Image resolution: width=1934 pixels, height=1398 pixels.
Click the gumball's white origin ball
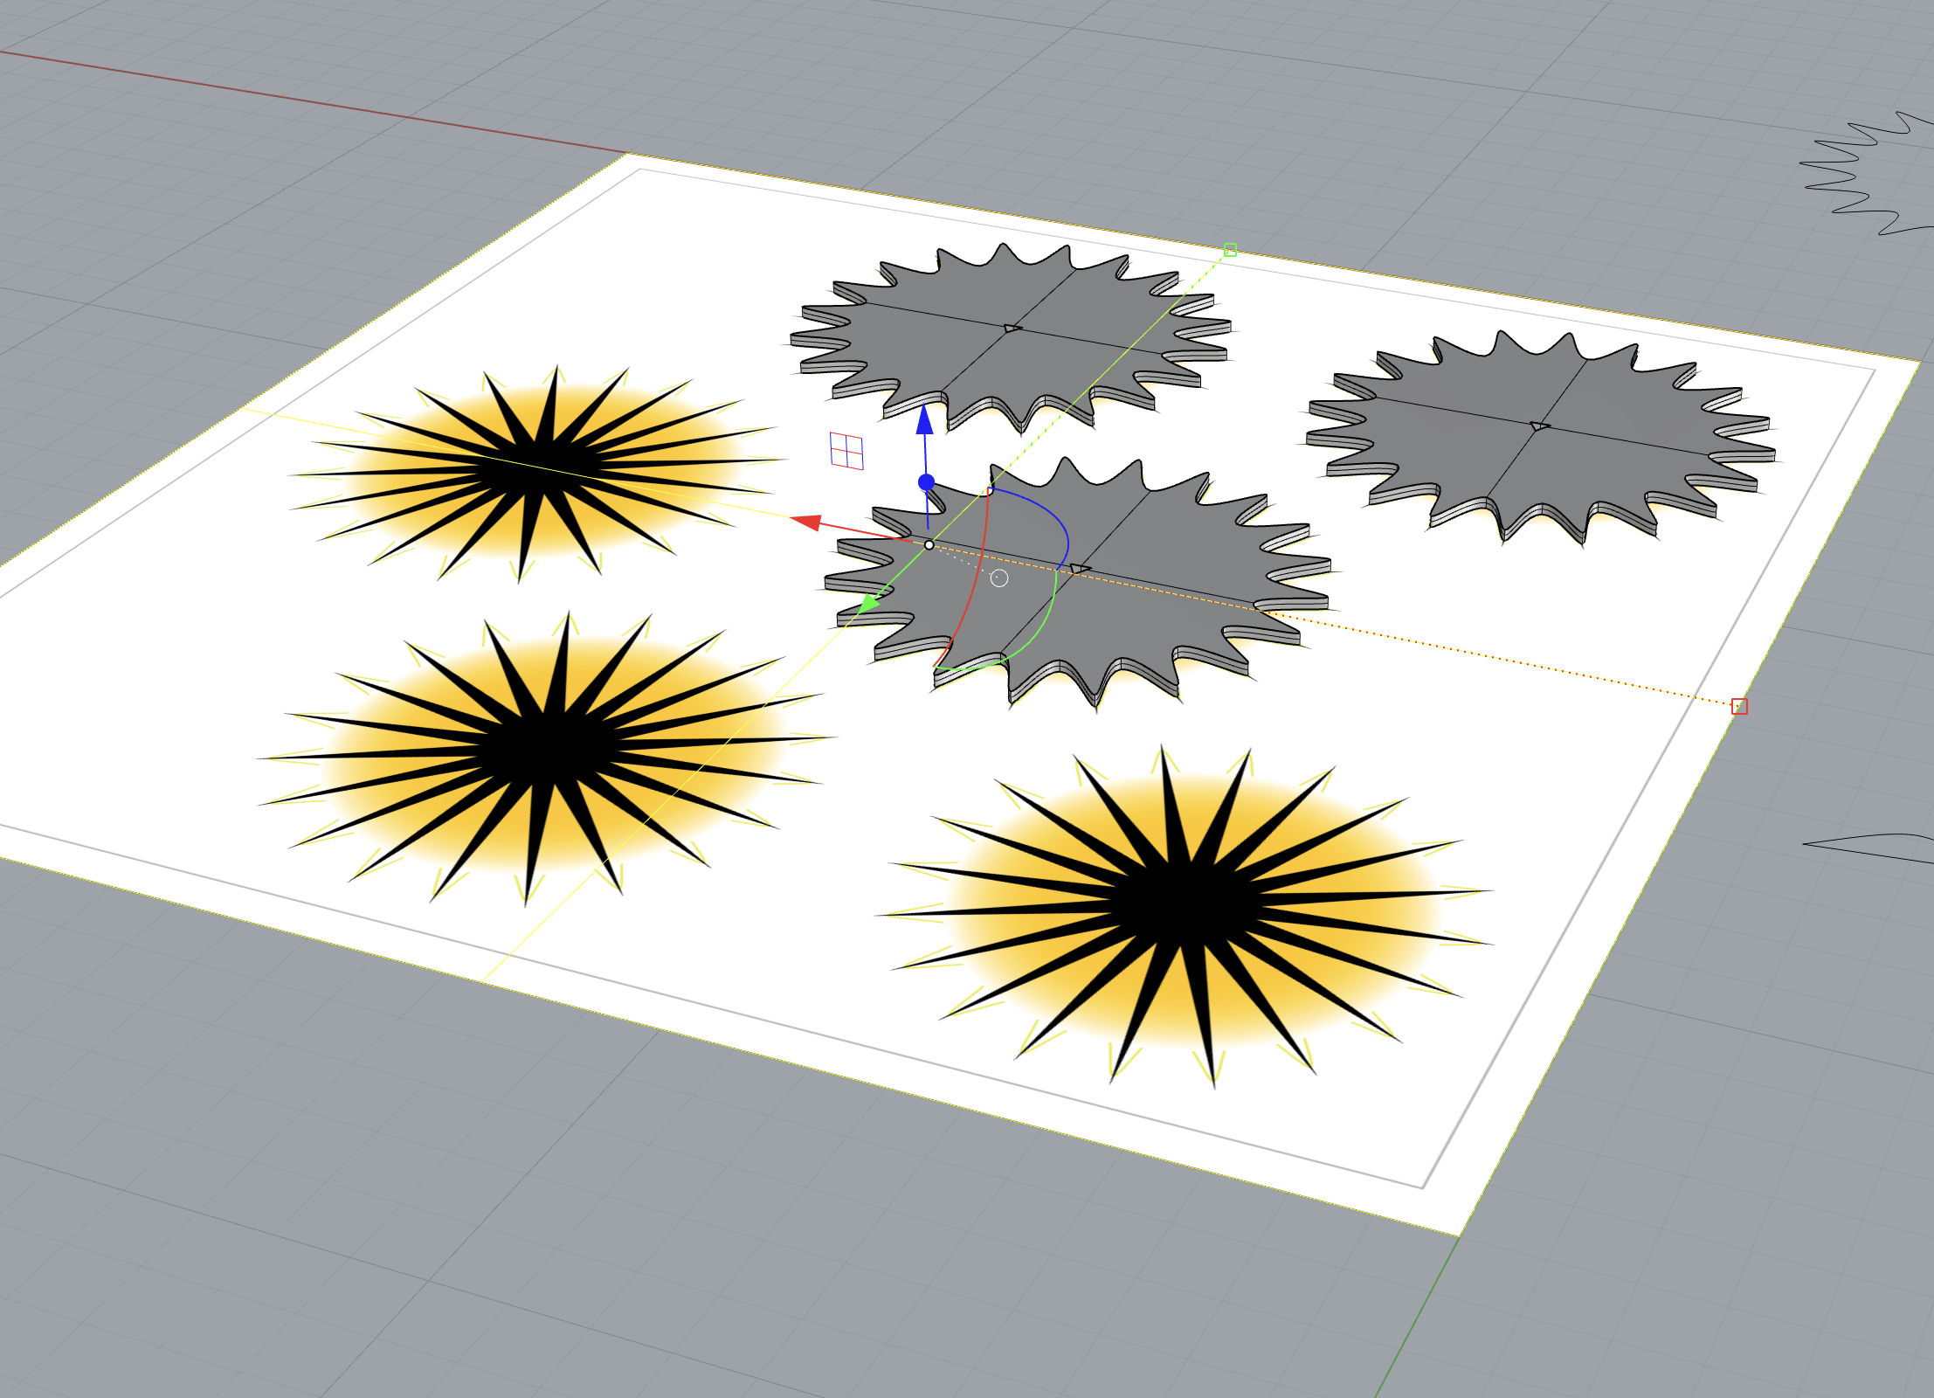pos(929,545)
